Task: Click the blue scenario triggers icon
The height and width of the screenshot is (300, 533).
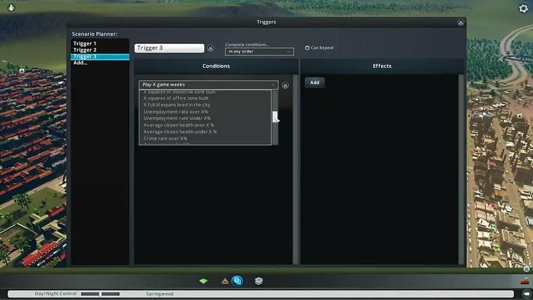Action: [237, 281]
